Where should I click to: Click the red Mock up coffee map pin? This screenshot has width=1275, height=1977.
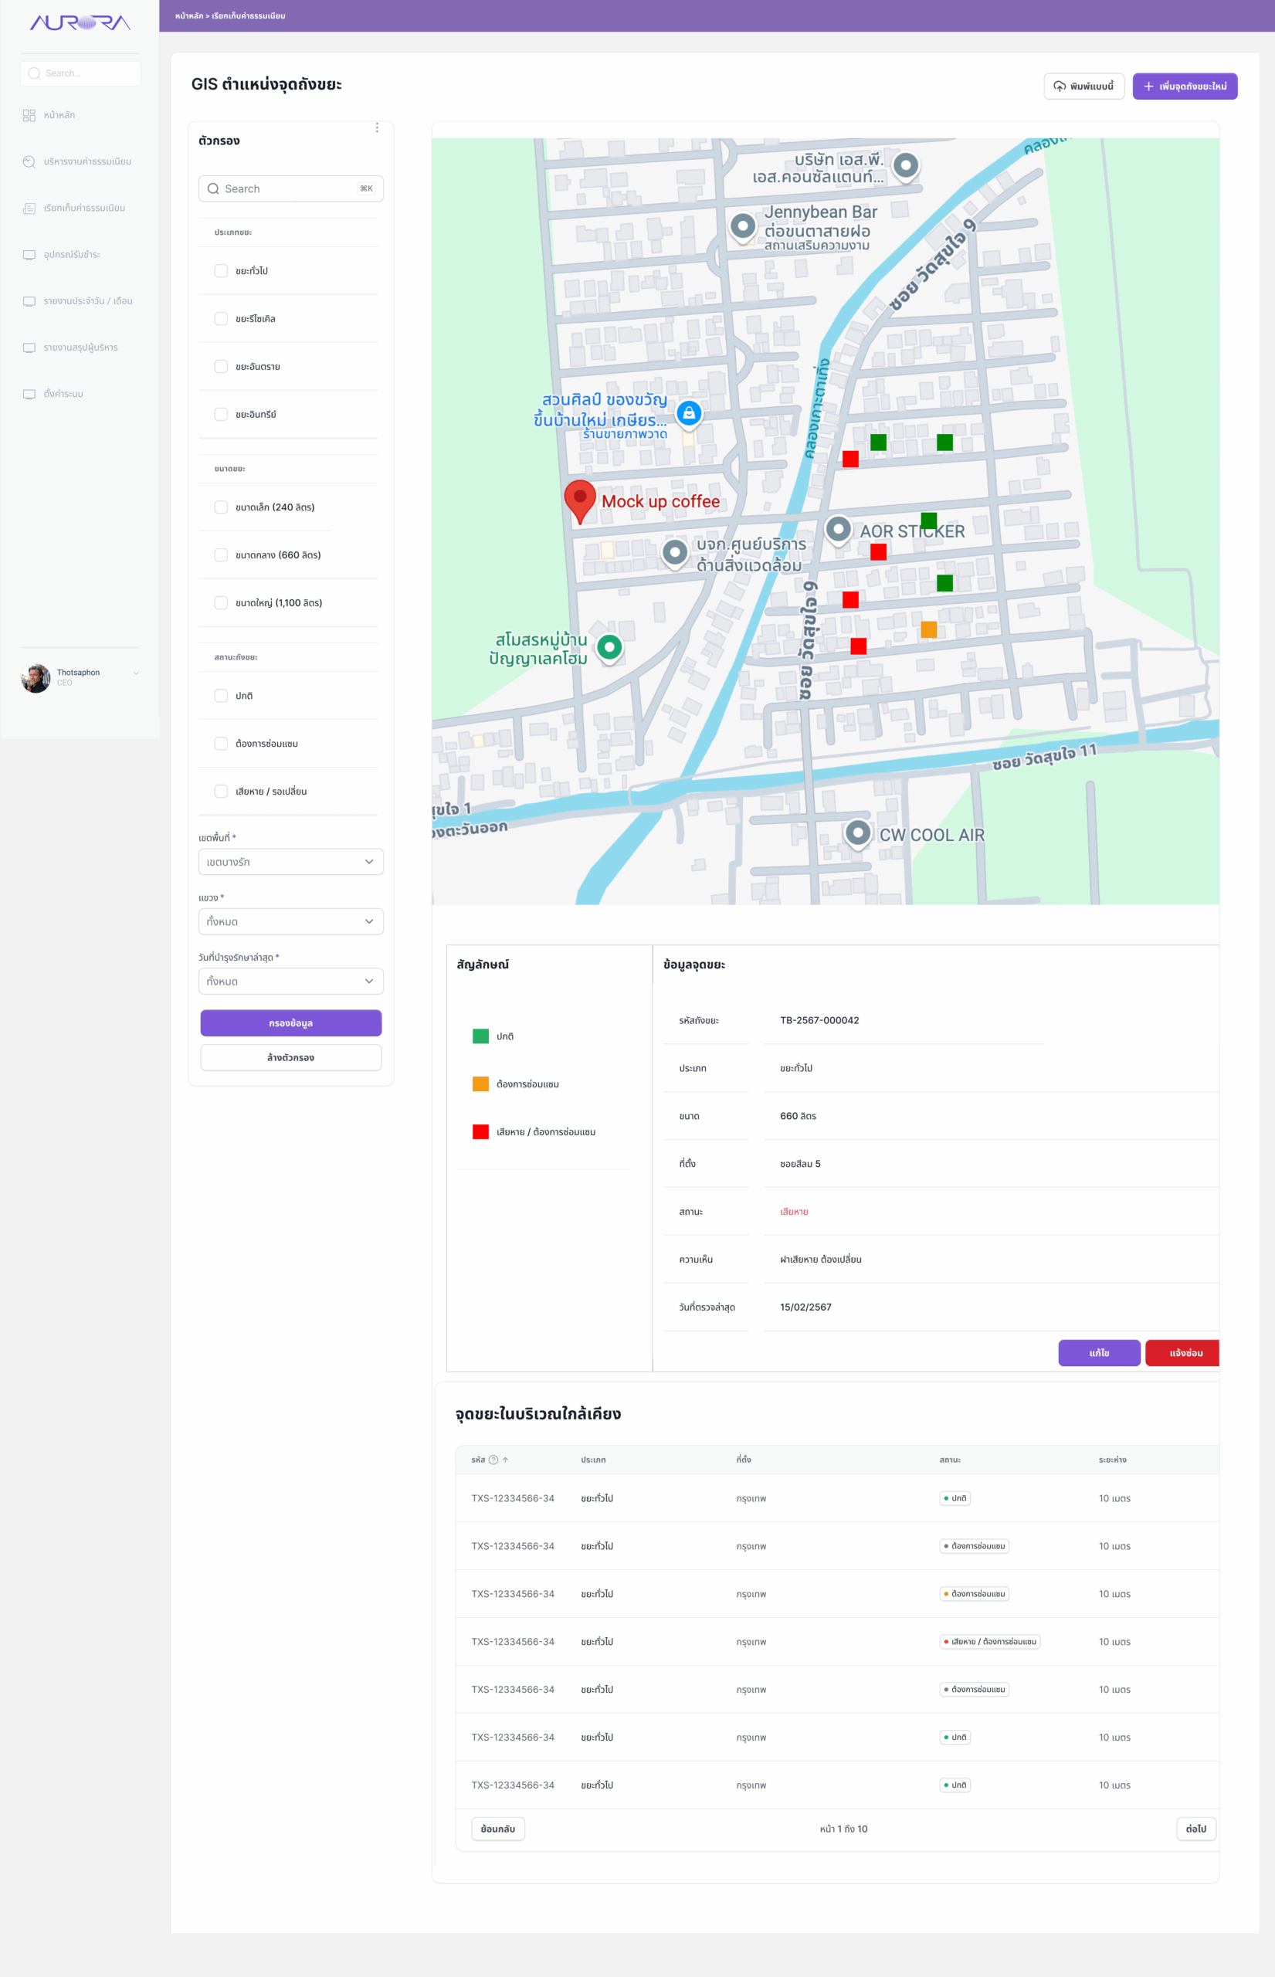579,498
